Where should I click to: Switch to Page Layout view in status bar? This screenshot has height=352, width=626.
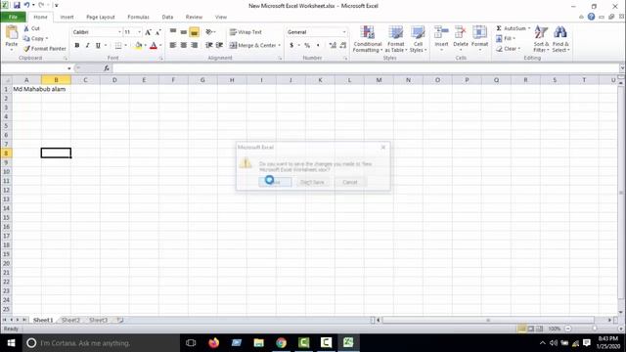click(530, 329)
